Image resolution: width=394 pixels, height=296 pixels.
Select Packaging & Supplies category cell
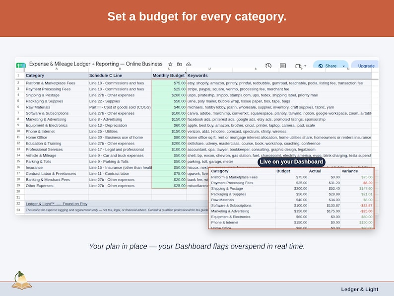click(x=57, y=101)
